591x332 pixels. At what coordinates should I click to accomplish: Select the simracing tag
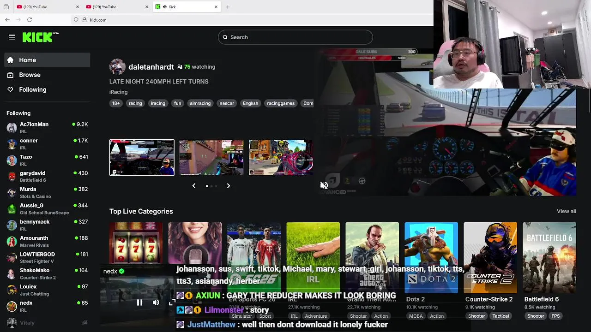click(200, 103)
